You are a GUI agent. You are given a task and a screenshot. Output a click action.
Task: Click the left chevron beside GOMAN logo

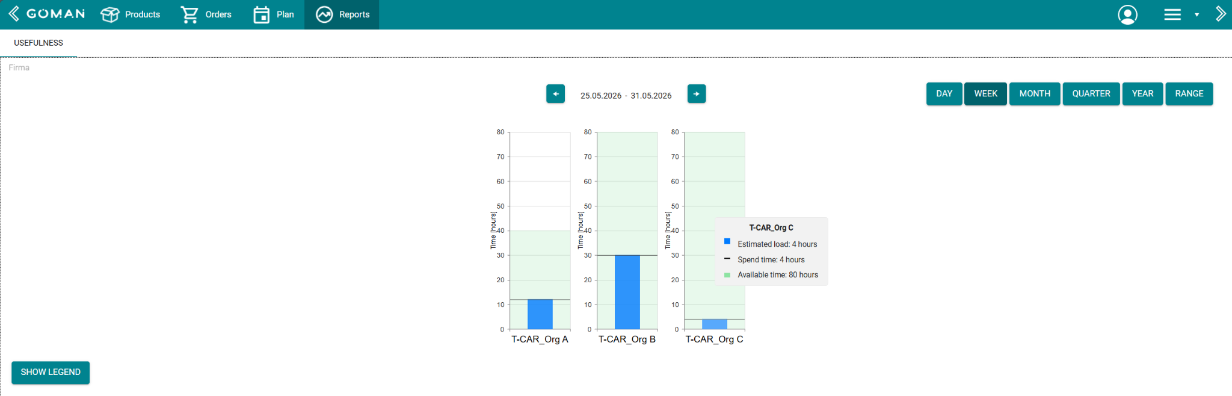tap(13, 14)
